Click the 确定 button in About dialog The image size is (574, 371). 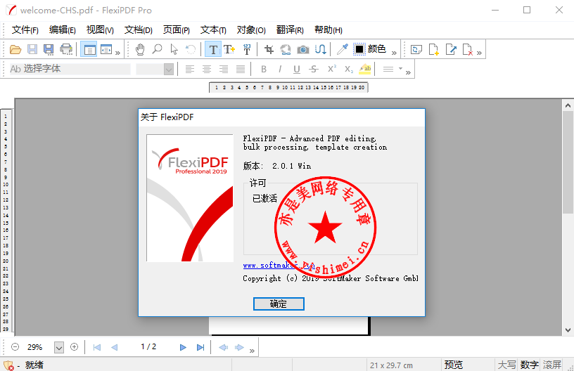tap(279, 304)
